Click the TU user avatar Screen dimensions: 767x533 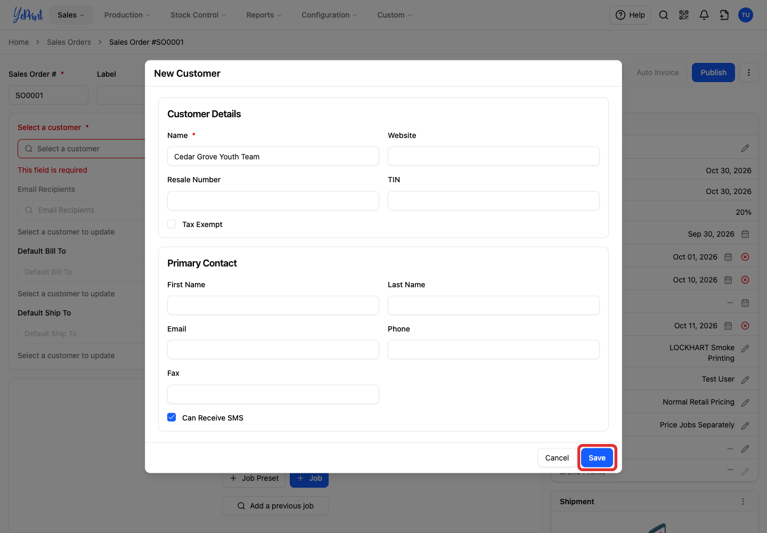[x=746, y=15]
